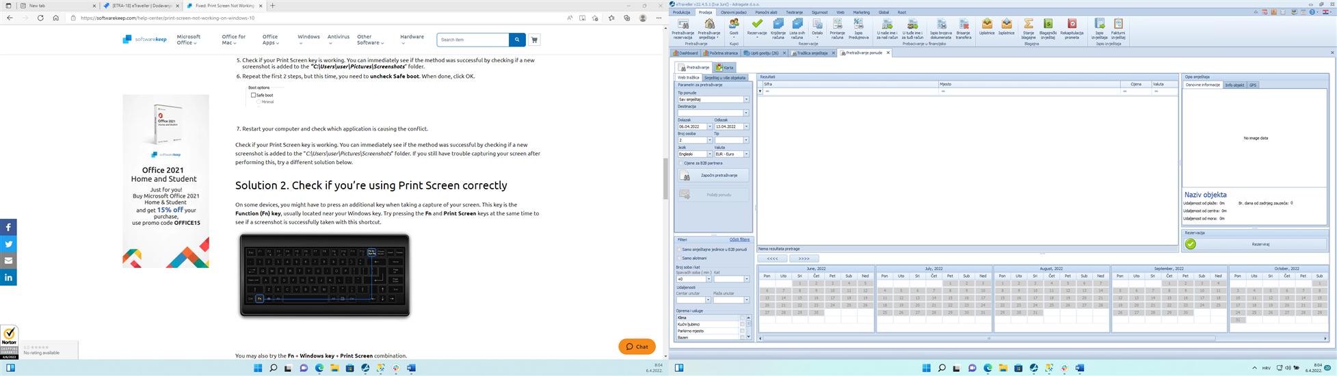Refresh the browser page
This screenshot has width=1337, height=376.
[x=40, y=18]
